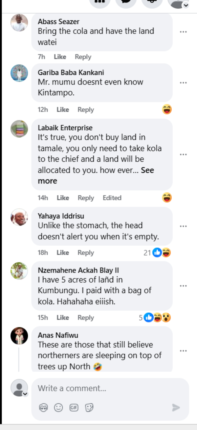The height and width of the screenshot is (430, 197).
Task: Open options for Anas Nafiwu's comment
Action: coord(183,351)
